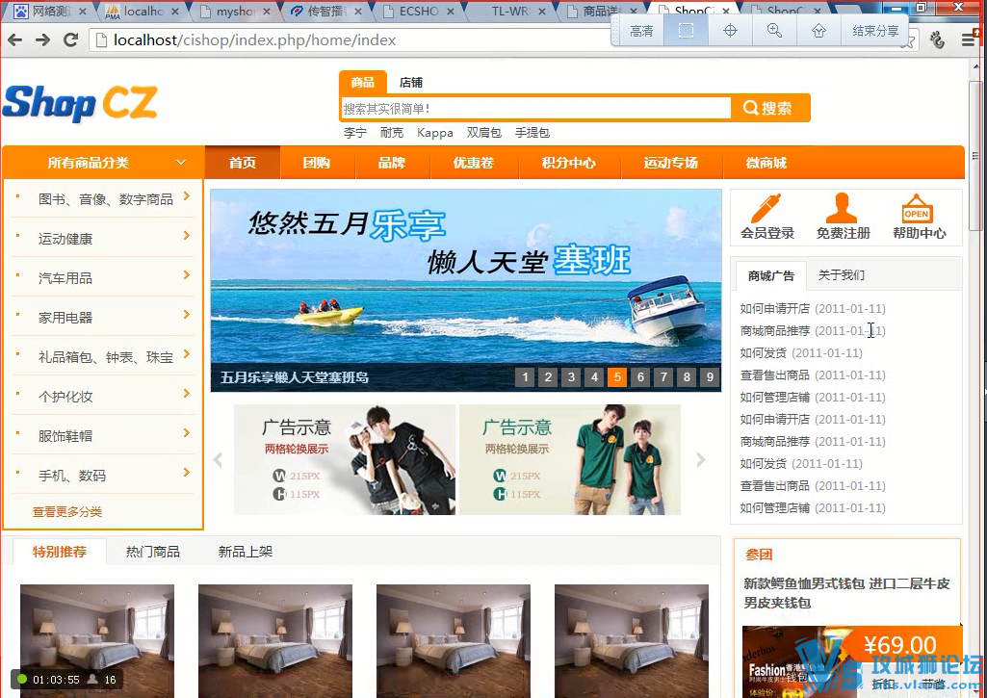987x698 pixels.
Task: Click the crosshair icon in sharing toolbar
Action: tap(730, 31)
